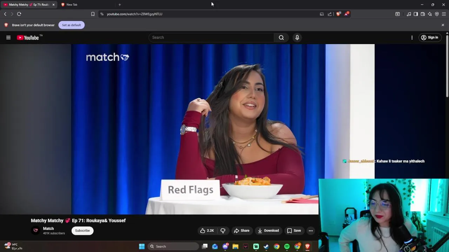Focus the YouTube search field
449x252 pixels.
pos(211,37)
